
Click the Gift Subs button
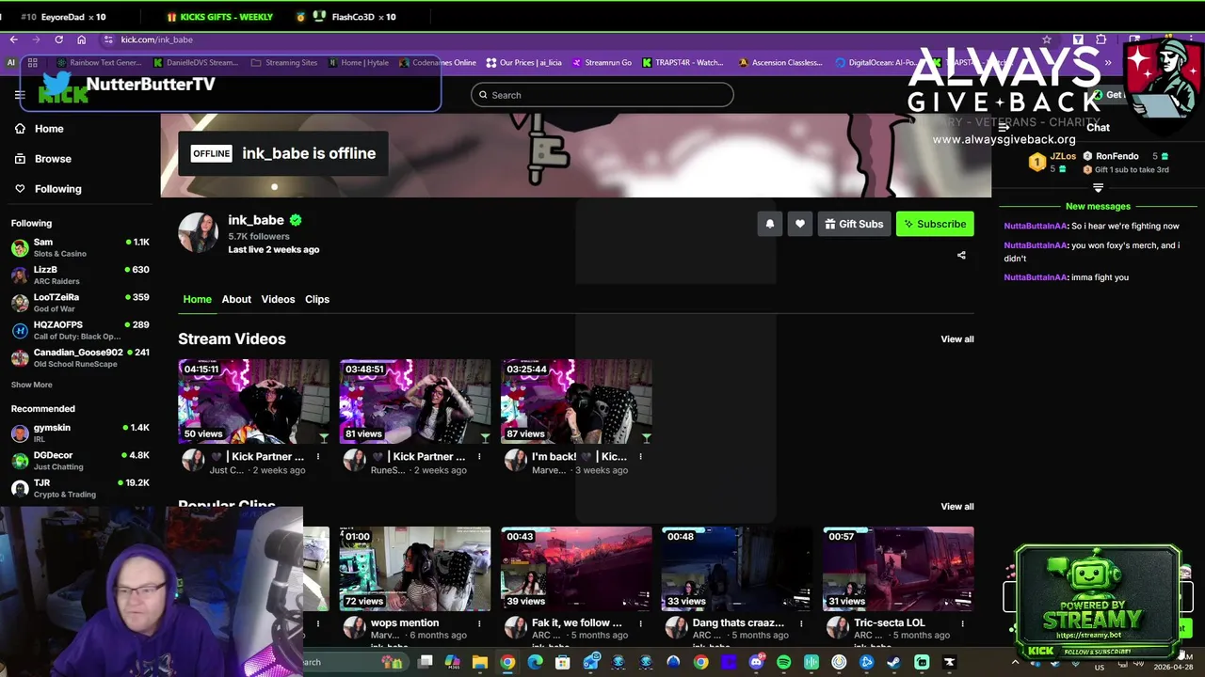pos(854,224)
